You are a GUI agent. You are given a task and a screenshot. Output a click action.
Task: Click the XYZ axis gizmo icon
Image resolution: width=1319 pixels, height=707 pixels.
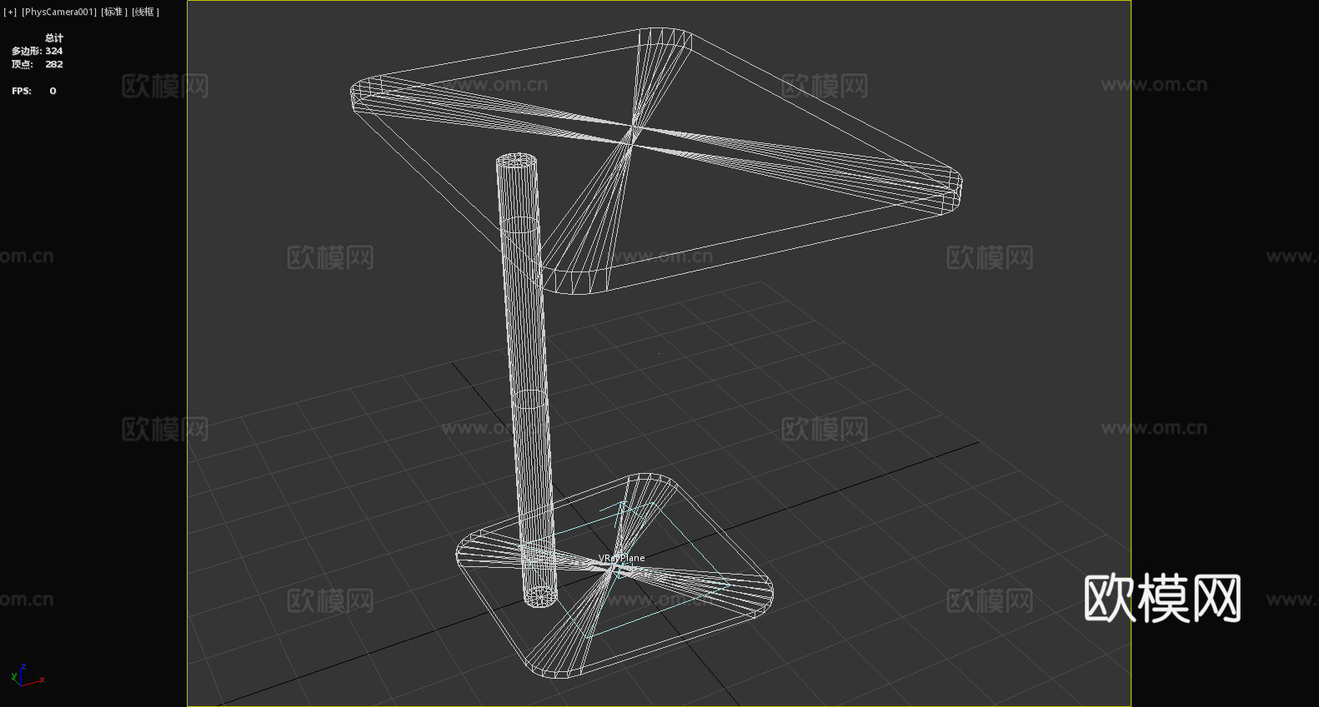pyautogui.click(x=27, y=675)
